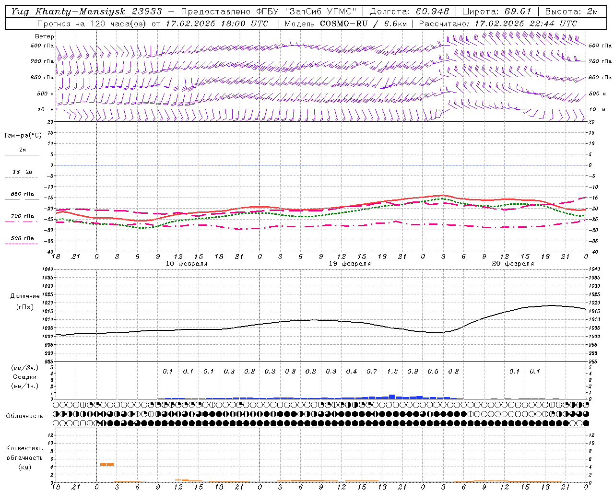The width and height of the screenshot is (614, 491).
Task: Click the '(мм/3ч.)' unit label
Action: click(x=25, y=368)
